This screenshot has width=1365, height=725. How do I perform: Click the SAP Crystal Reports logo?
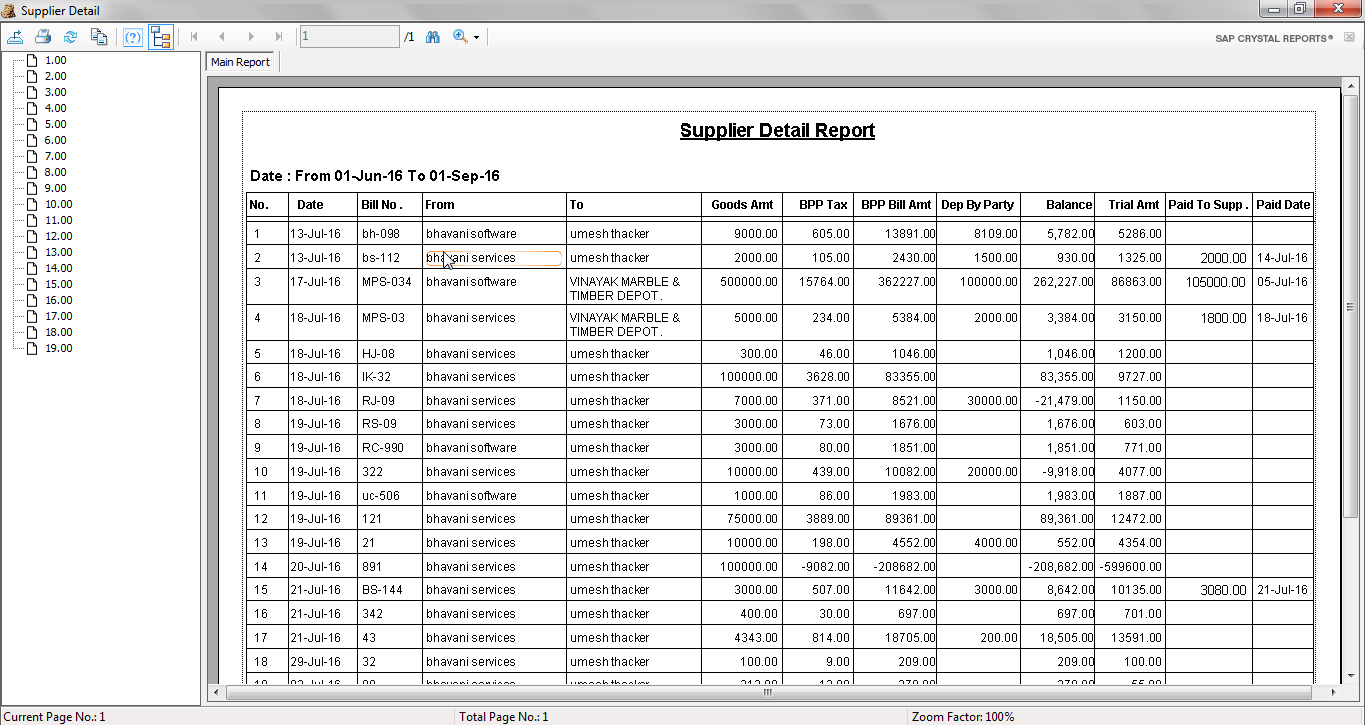pos(1274,38)
